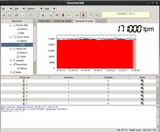Click the Benchmark tree scrollbar down arrow
Image resolution: width=160 pixels, height=132 pixels.
tap(34, 73)
